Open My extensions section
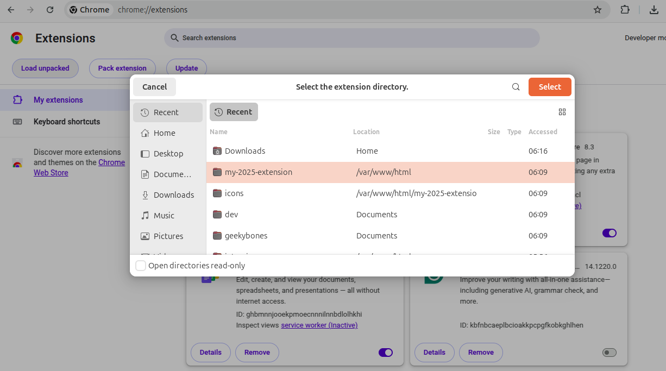This screenshot has height=371, width=666. [x=58, y=100]
